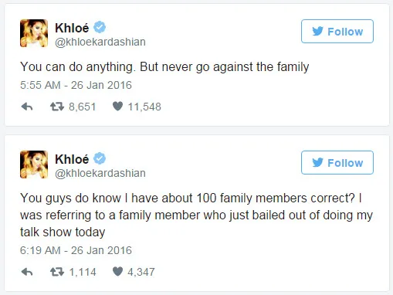Open Khloé's avatar in second tweet
The image size is (393, 295).
click(34, 164)
